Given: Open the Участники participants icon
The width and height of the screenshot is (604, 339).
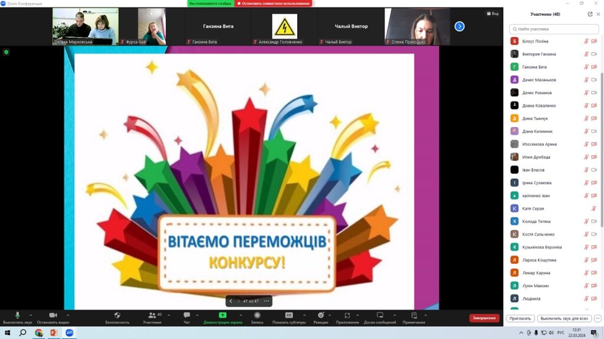Looking at the screenshot, I should tap(152, 315).
